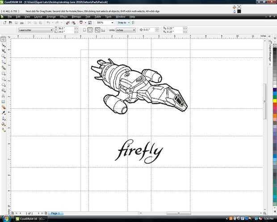Click the Windows Start button
The height and width of the screenshot is (222, 277).
(x=6, y=218)
